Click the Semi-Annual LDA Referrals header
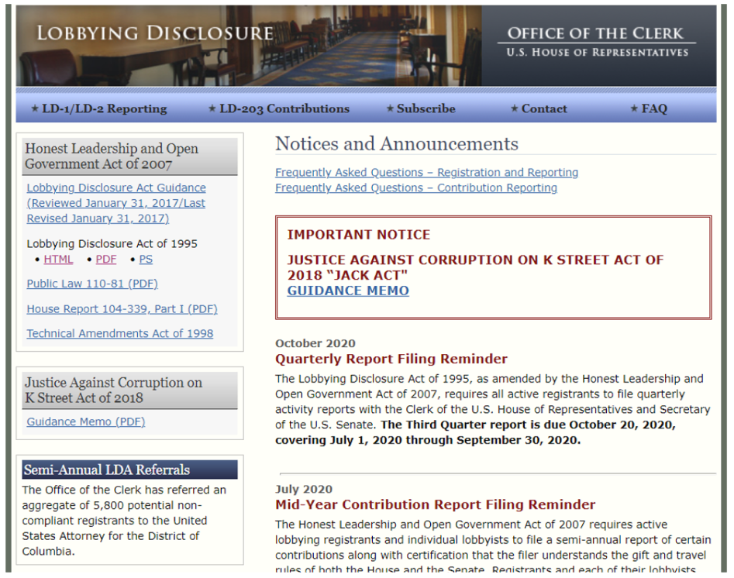734x578 pixels. (x=129, y=470)
